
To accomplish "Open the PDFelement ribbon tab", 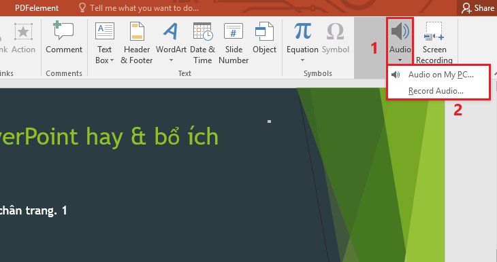I will (x=37, y=8).
